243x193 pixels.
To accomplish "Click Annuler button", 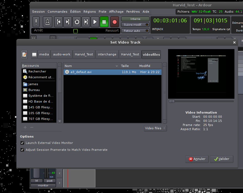I will click(197, 159).
